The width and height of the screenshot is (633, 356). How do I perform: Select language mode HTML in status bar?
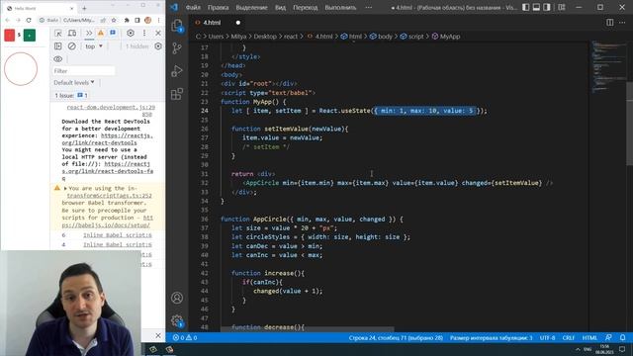589,337
